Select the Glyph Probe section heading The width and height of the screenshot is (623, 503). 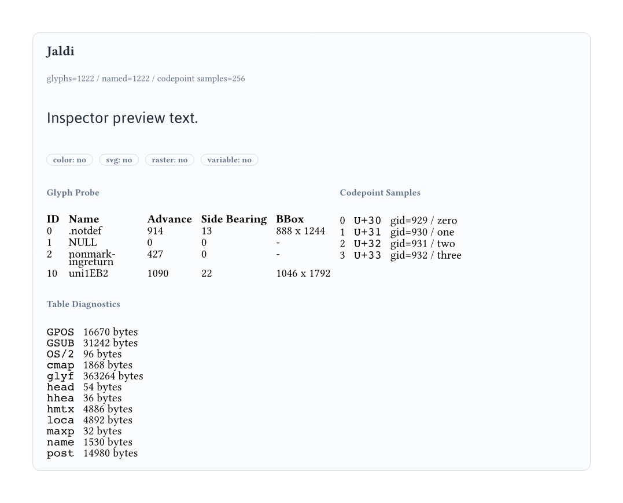coord(73,192)
